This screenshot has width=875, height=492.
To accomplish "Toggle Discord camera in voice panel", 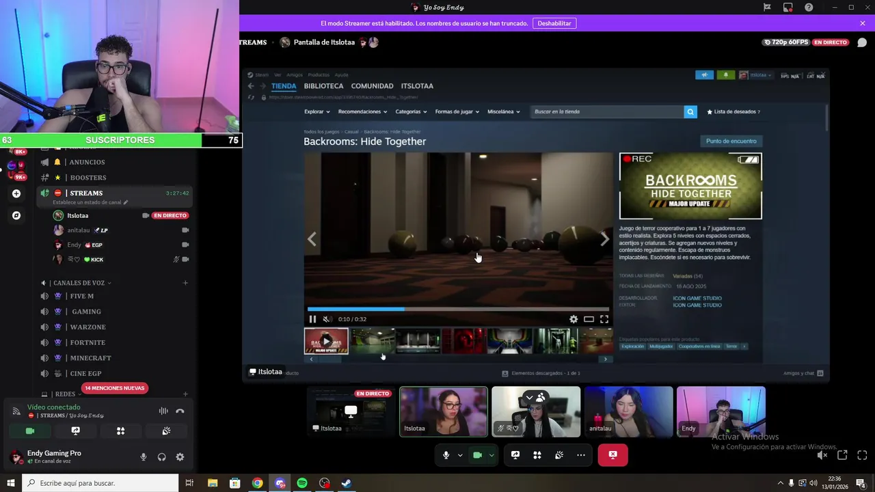I will point(30,431).
